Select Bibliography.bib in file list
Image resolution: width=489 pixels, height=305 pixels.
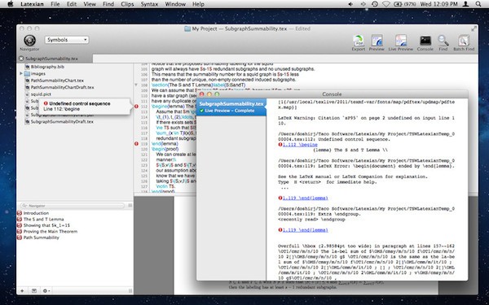pos(47,67)
